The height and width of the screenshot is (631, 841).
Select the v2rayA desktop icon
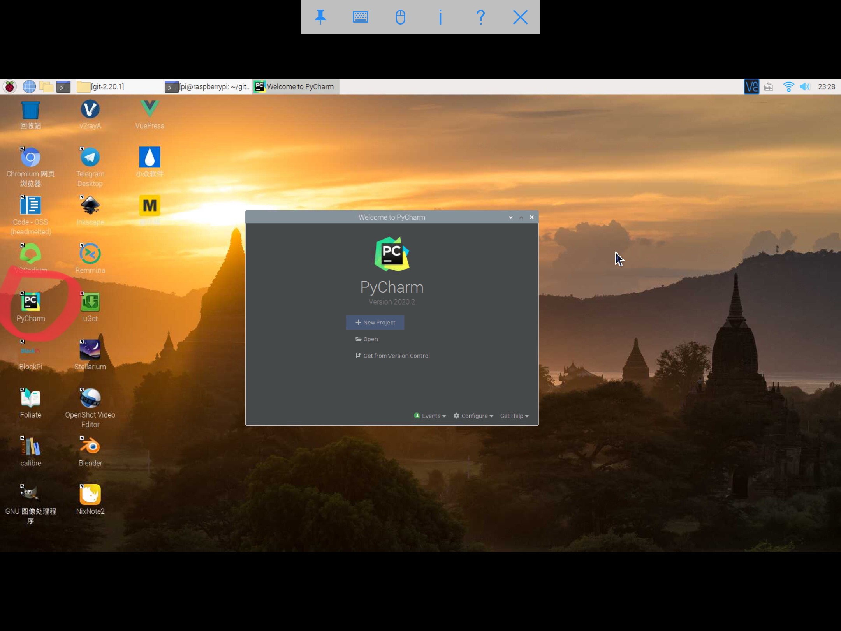(90, 115)
